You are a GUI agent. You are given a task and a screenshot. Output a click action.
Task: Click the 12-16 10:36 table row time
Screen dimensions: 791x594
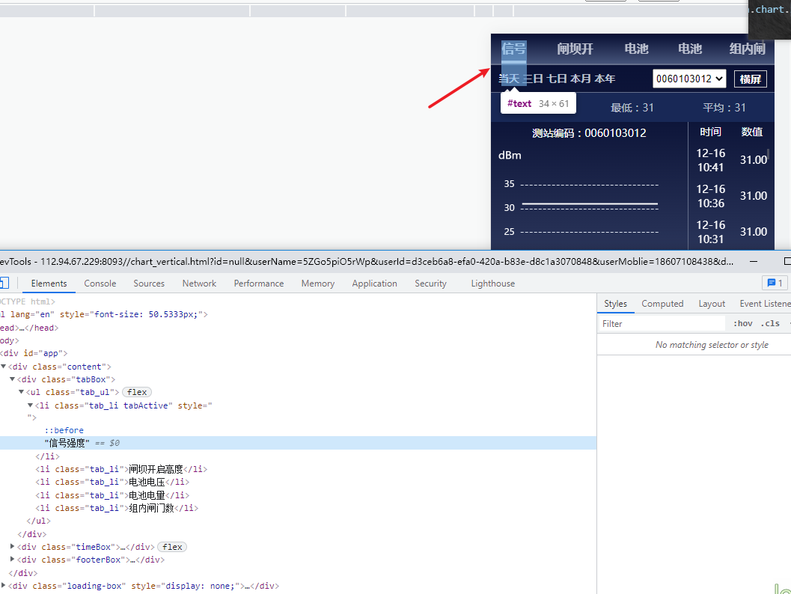pos(710,196)
